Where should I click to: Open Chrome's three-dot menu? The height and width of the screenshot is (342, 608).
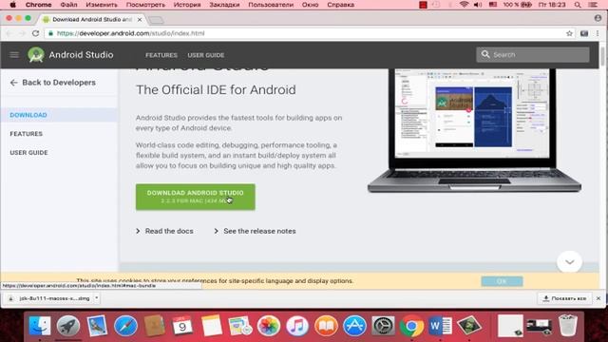point(598,33)
